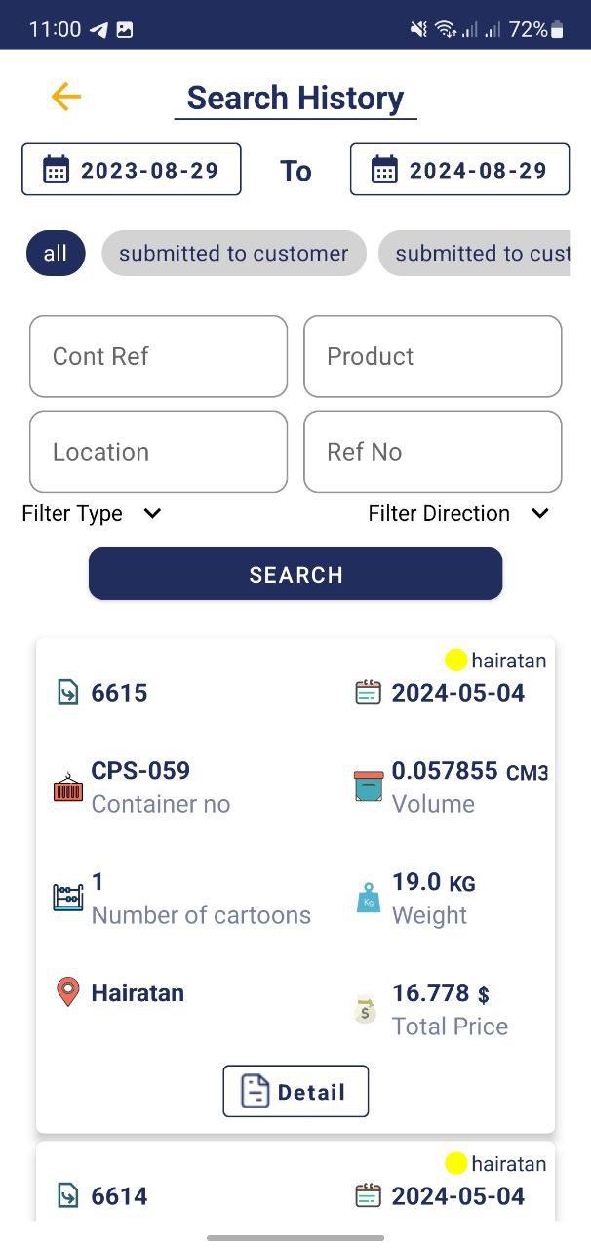The image size is (591, 1249).
Task: Click the money bag total price icon
Action: pos(366,1009)
